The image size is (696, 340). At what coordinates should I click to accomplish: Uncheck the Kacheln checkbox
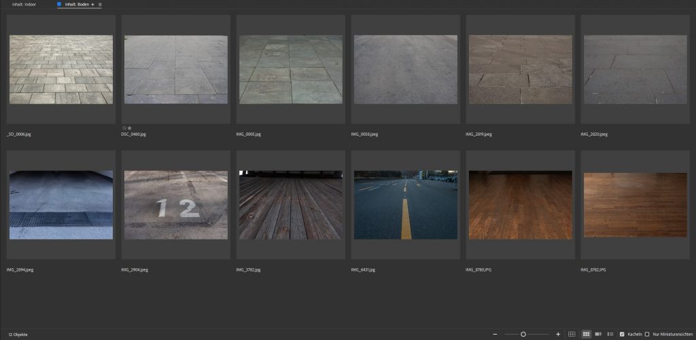coord(622,335)
